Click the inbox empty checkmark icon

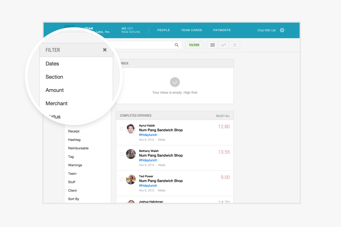pyautogui.click(x=175, y=82)
